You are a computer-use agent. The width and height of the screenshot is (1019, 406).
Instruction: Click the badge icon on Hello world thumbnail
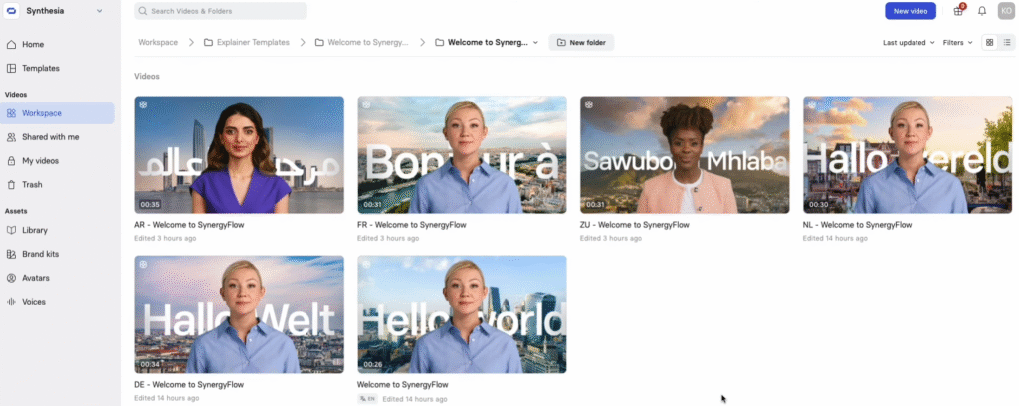pos(366,264)
